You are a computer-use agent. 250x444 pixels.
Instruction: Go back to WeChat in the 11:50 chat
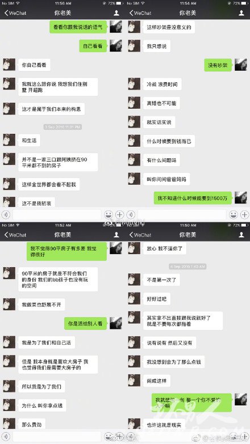click(140, 235)
